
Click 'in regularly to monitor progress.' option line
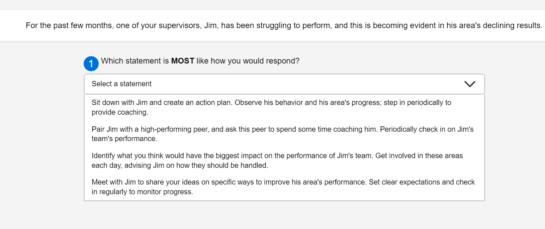tap(142, 192)
